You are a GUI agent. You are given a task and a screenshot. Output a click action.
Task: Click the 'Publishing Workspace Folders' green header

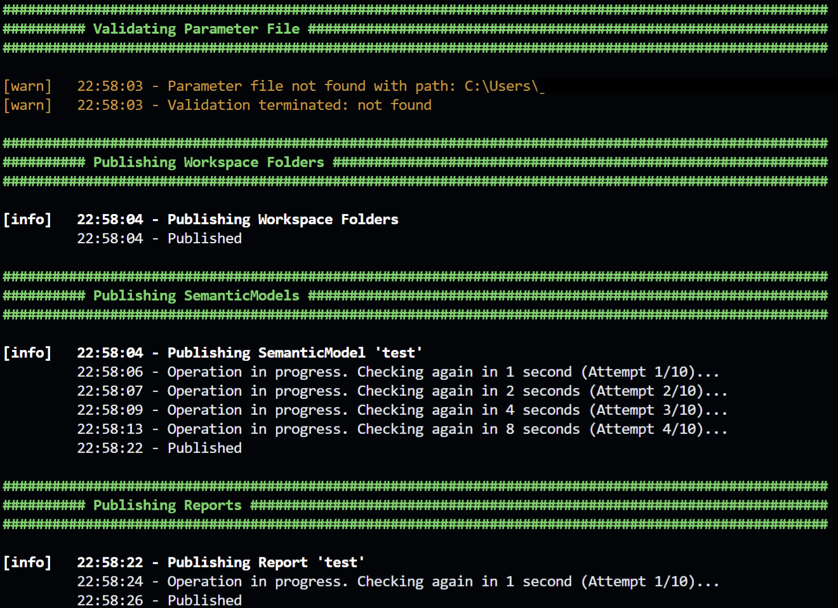[208, 163]
